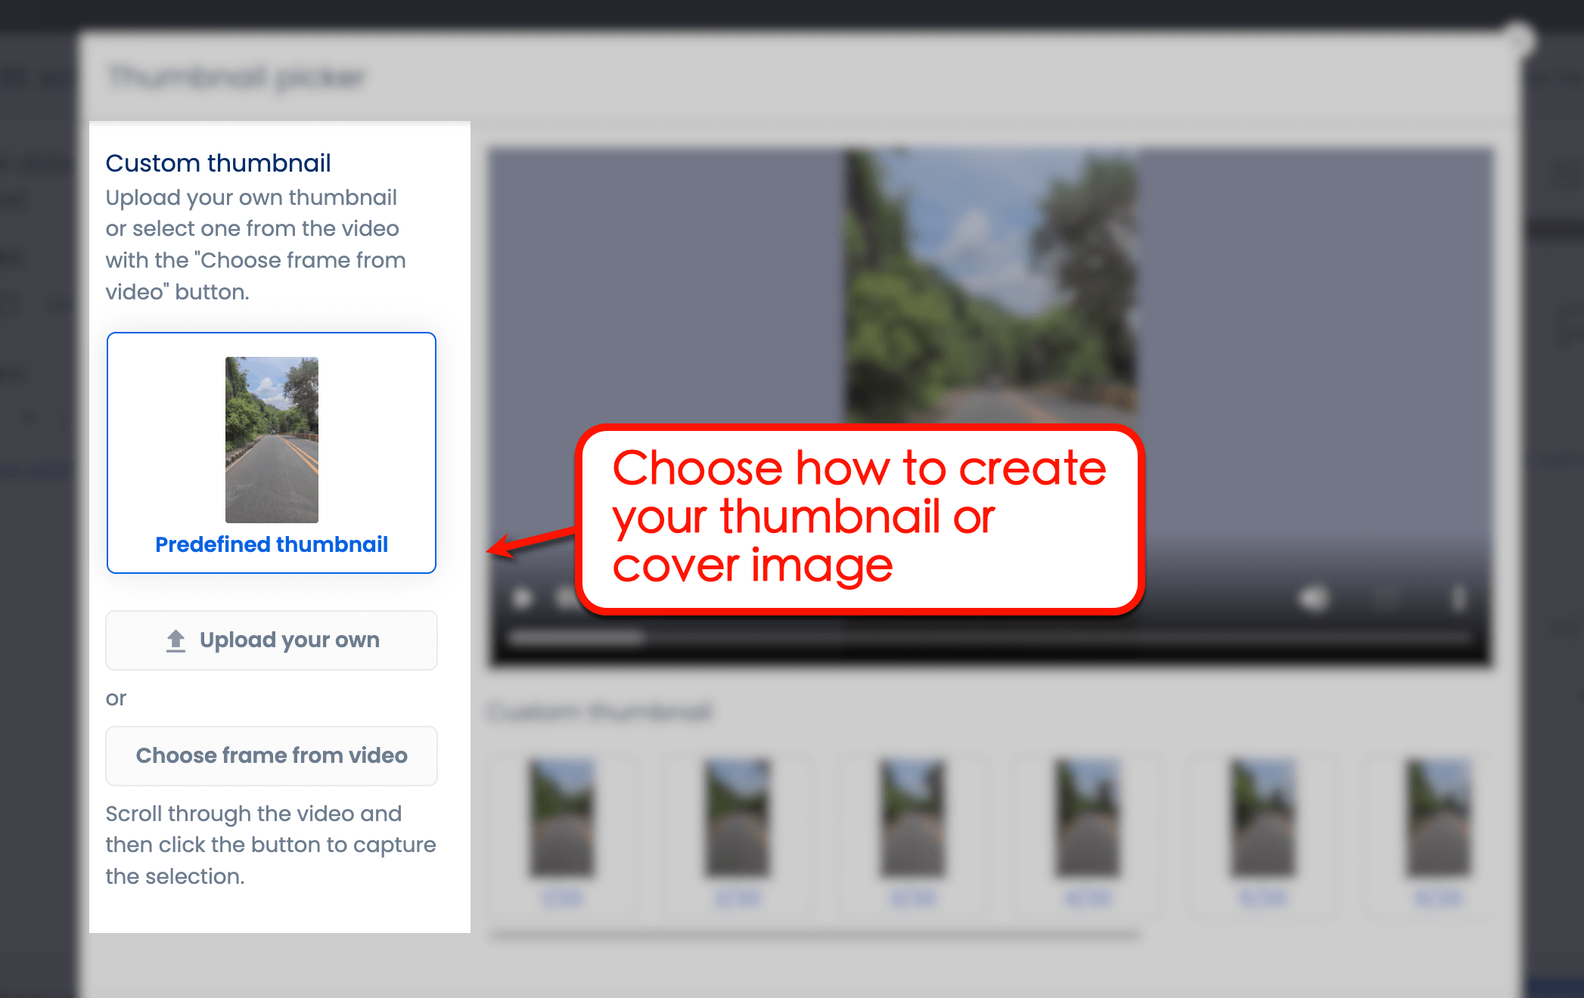Screen dimensions: 1584x998
Task: Click the Choose frame from video button
Action: pos(271,755)
